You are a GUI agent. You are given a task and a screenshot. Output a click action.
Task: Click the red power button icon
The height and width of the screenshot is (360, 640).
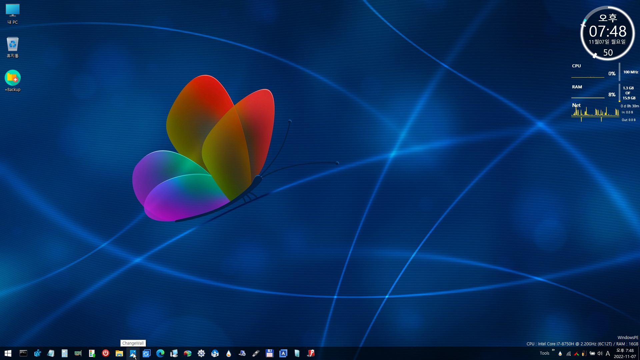point(106,353)
